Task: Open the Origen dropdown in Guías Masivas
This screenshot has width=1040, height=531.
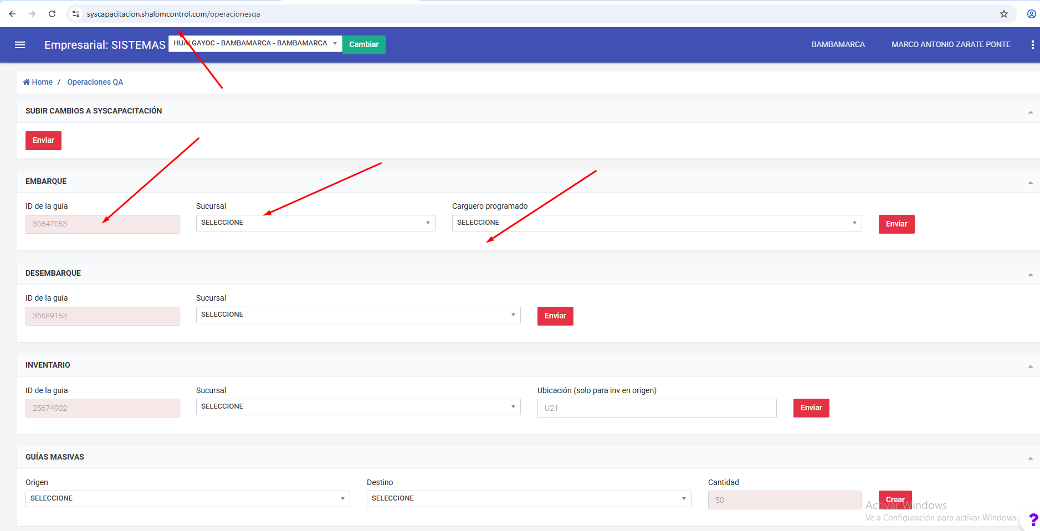Action: pos(187,498)
